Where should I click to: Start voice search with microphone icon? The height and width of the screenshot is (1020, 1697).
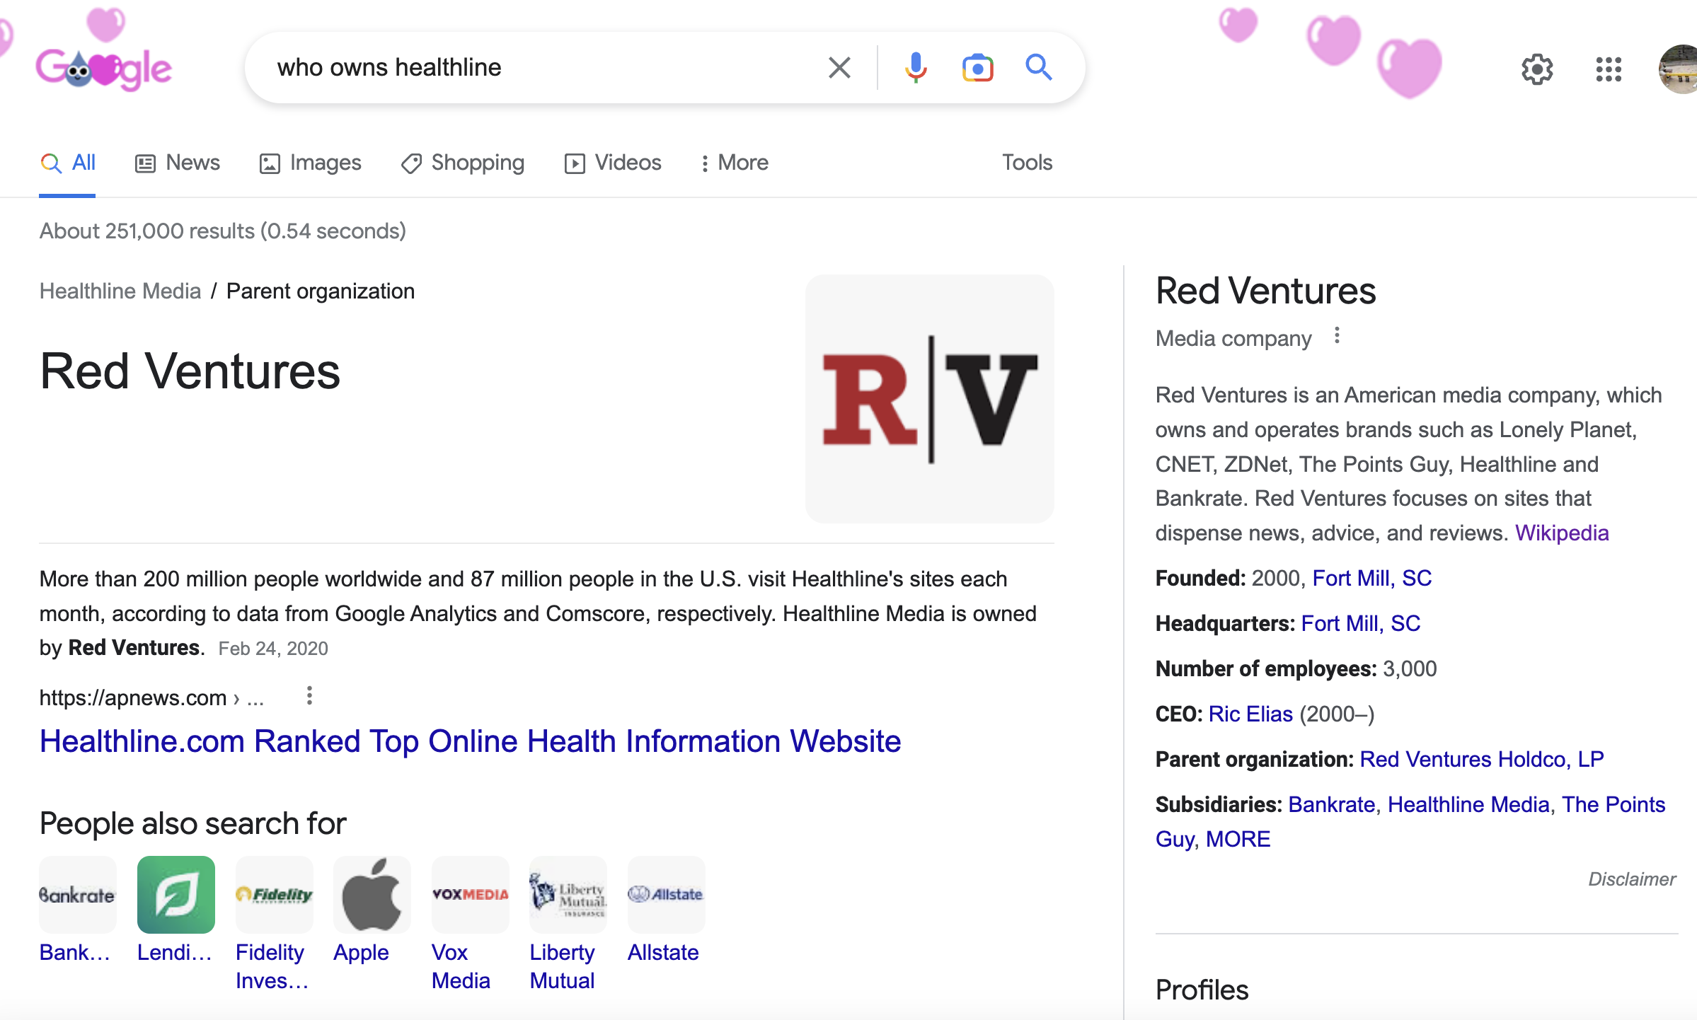915,68
